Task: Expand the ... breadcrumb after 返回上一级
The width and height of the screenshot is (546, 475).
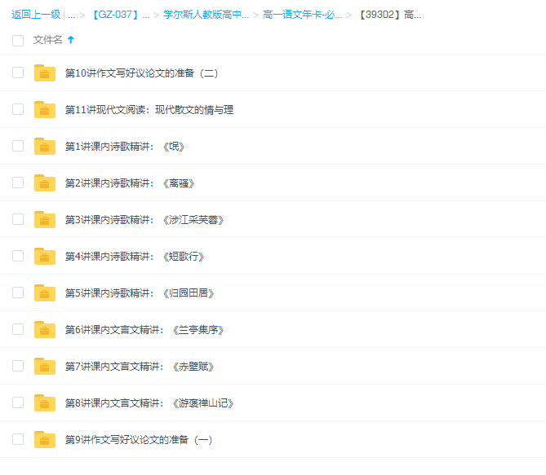Action: pos(72,15)
